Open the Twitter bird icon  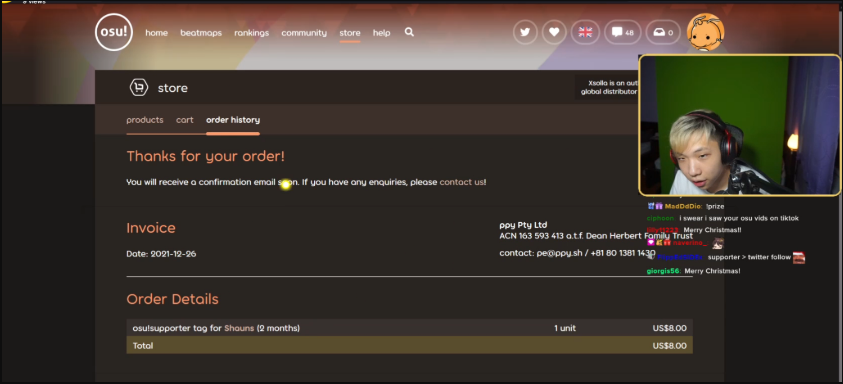(525, 33)
